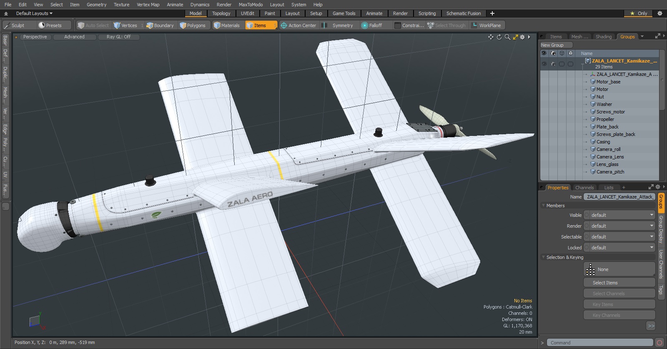Click the viewport zoom magnifier icon
The height and width of the screenshot is (349, 667).
coord(507,37)
